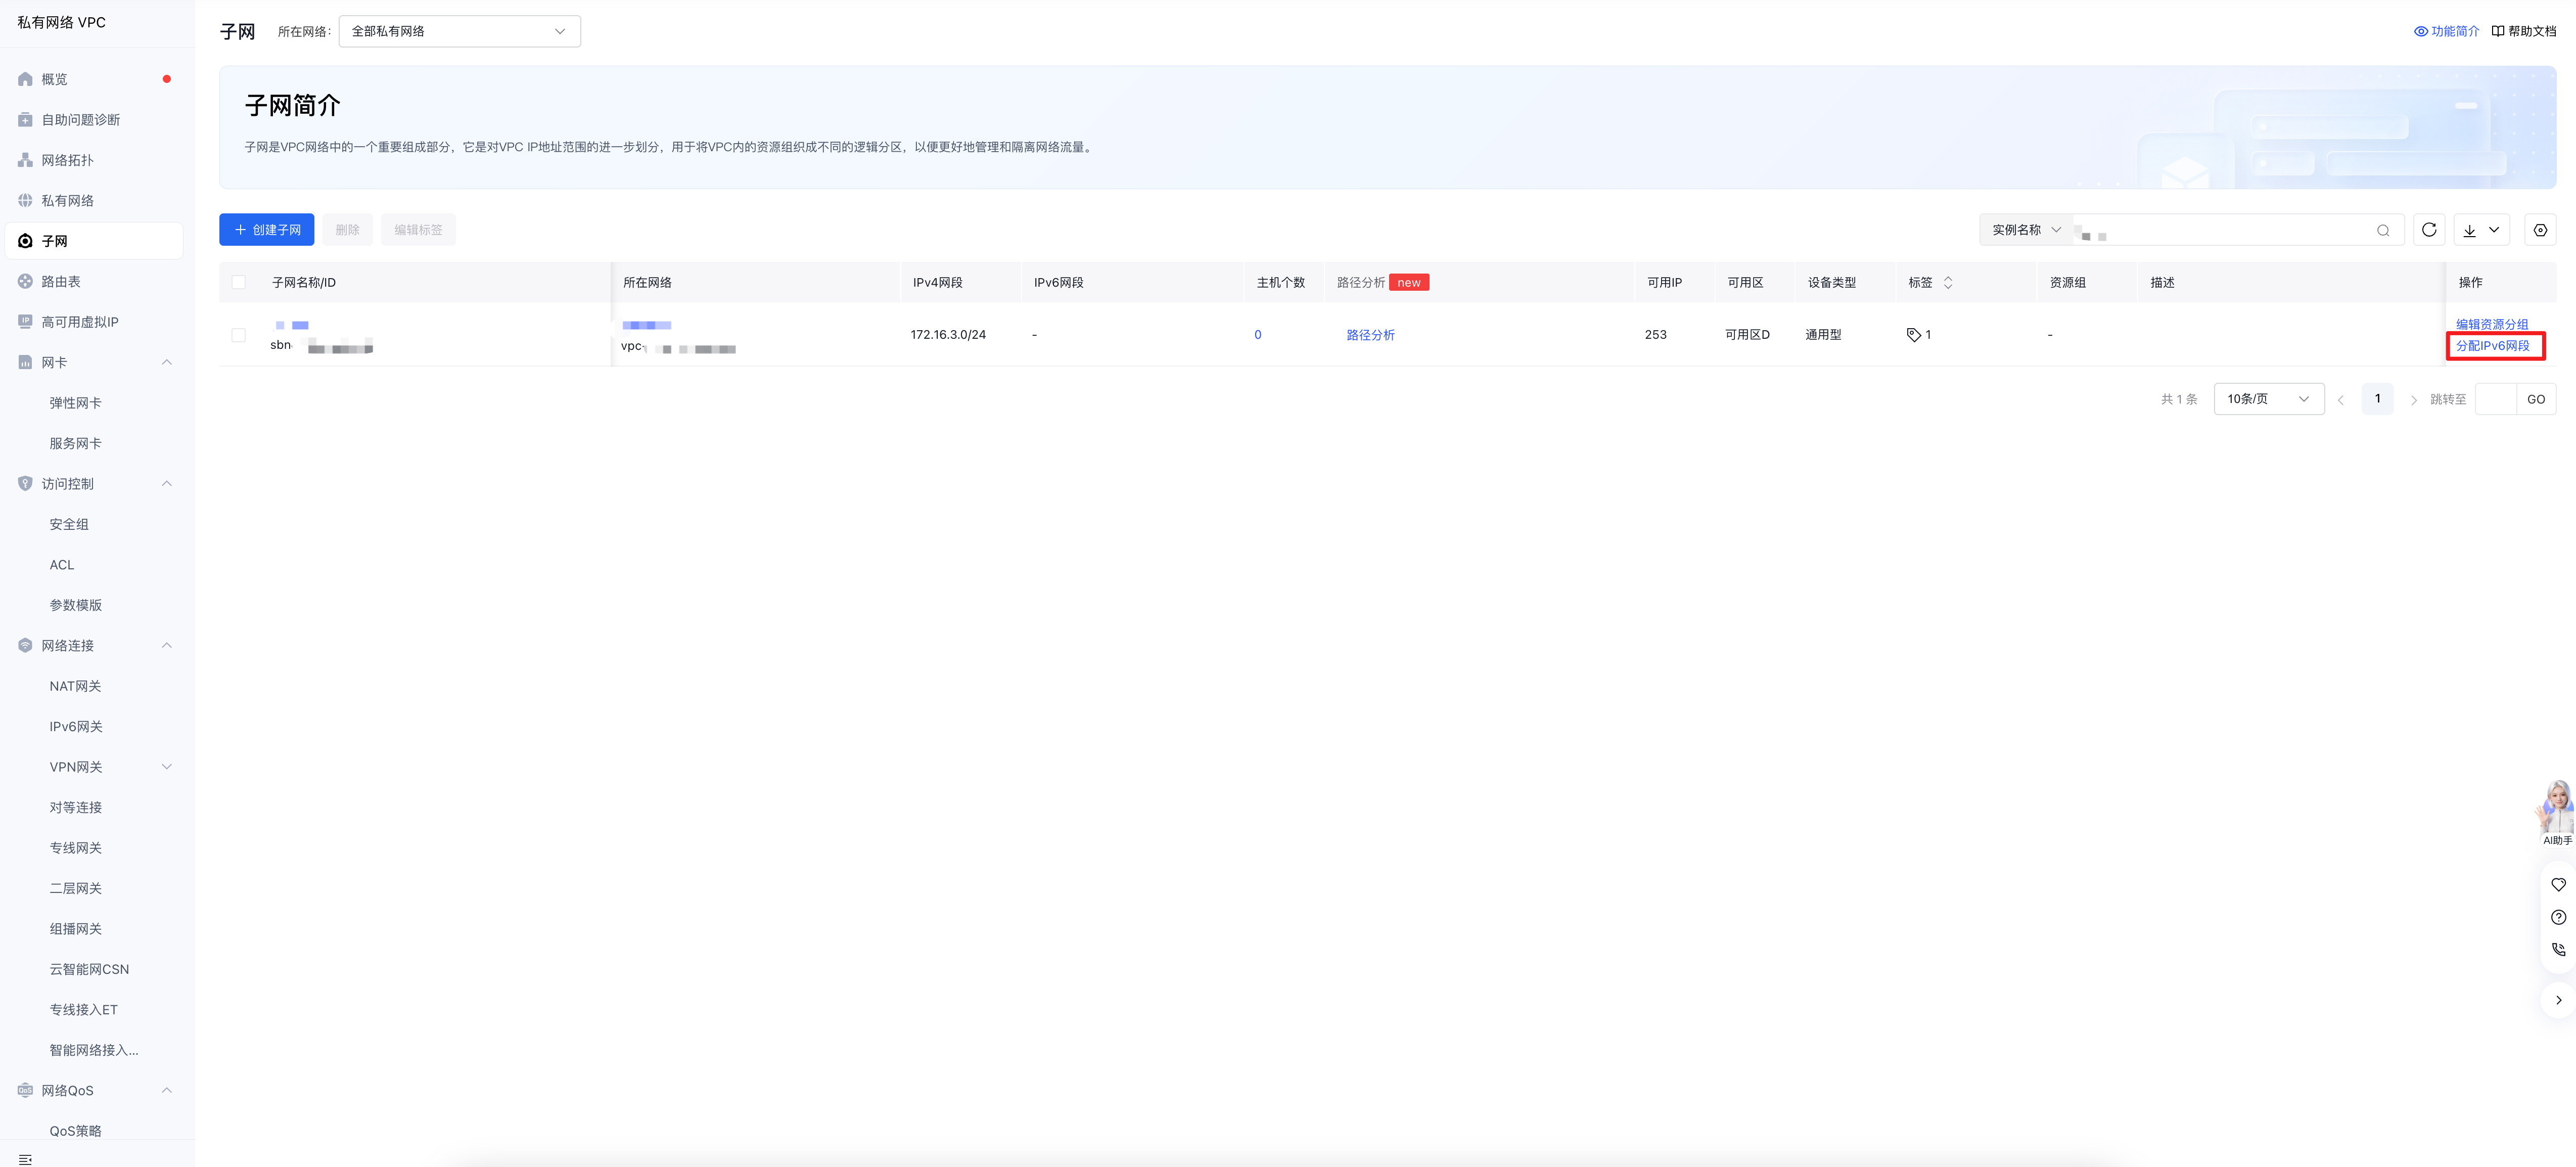Collapse the 网卡 sidebar group
This screenshot has width=2576, height=1167.
[x=167, y=363]
